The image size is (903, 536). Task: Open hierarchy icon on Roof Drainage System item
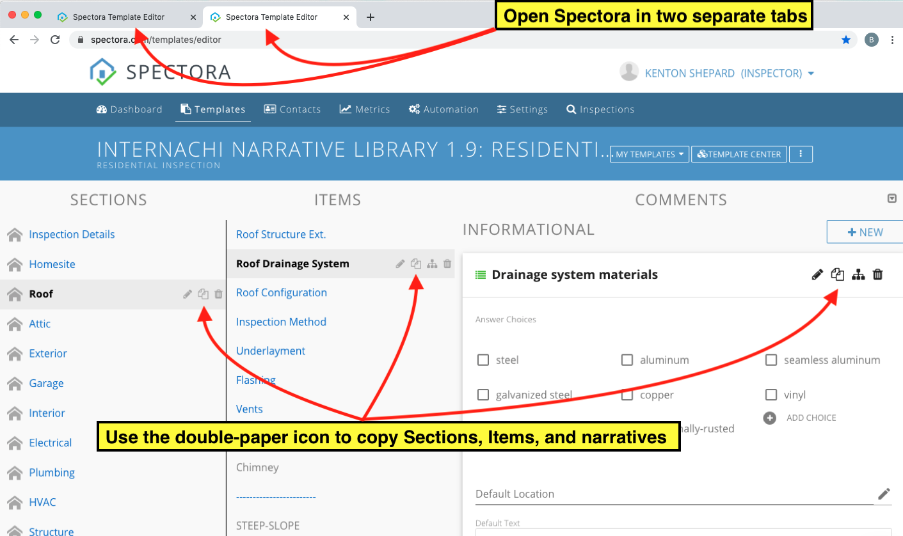[432, 264]
